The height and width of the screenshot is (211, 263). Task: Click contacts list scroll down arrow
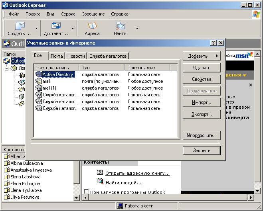(x=77, y=198)
